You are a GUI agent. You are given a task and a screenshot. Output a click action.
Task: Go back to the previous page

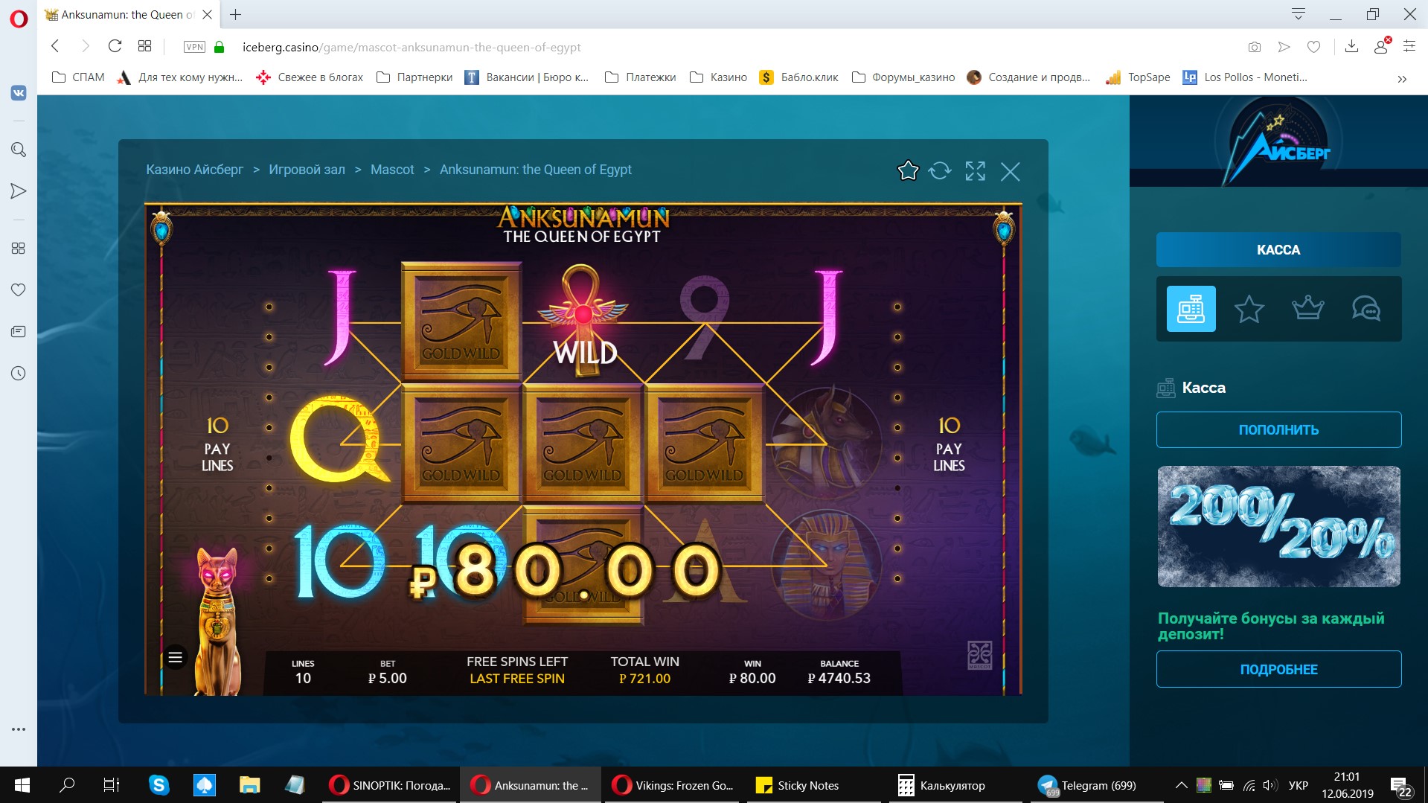click(55, 46)
